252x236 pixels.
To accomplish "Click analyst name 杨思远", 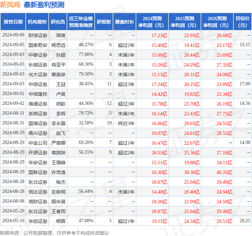I will pos(59,45).
